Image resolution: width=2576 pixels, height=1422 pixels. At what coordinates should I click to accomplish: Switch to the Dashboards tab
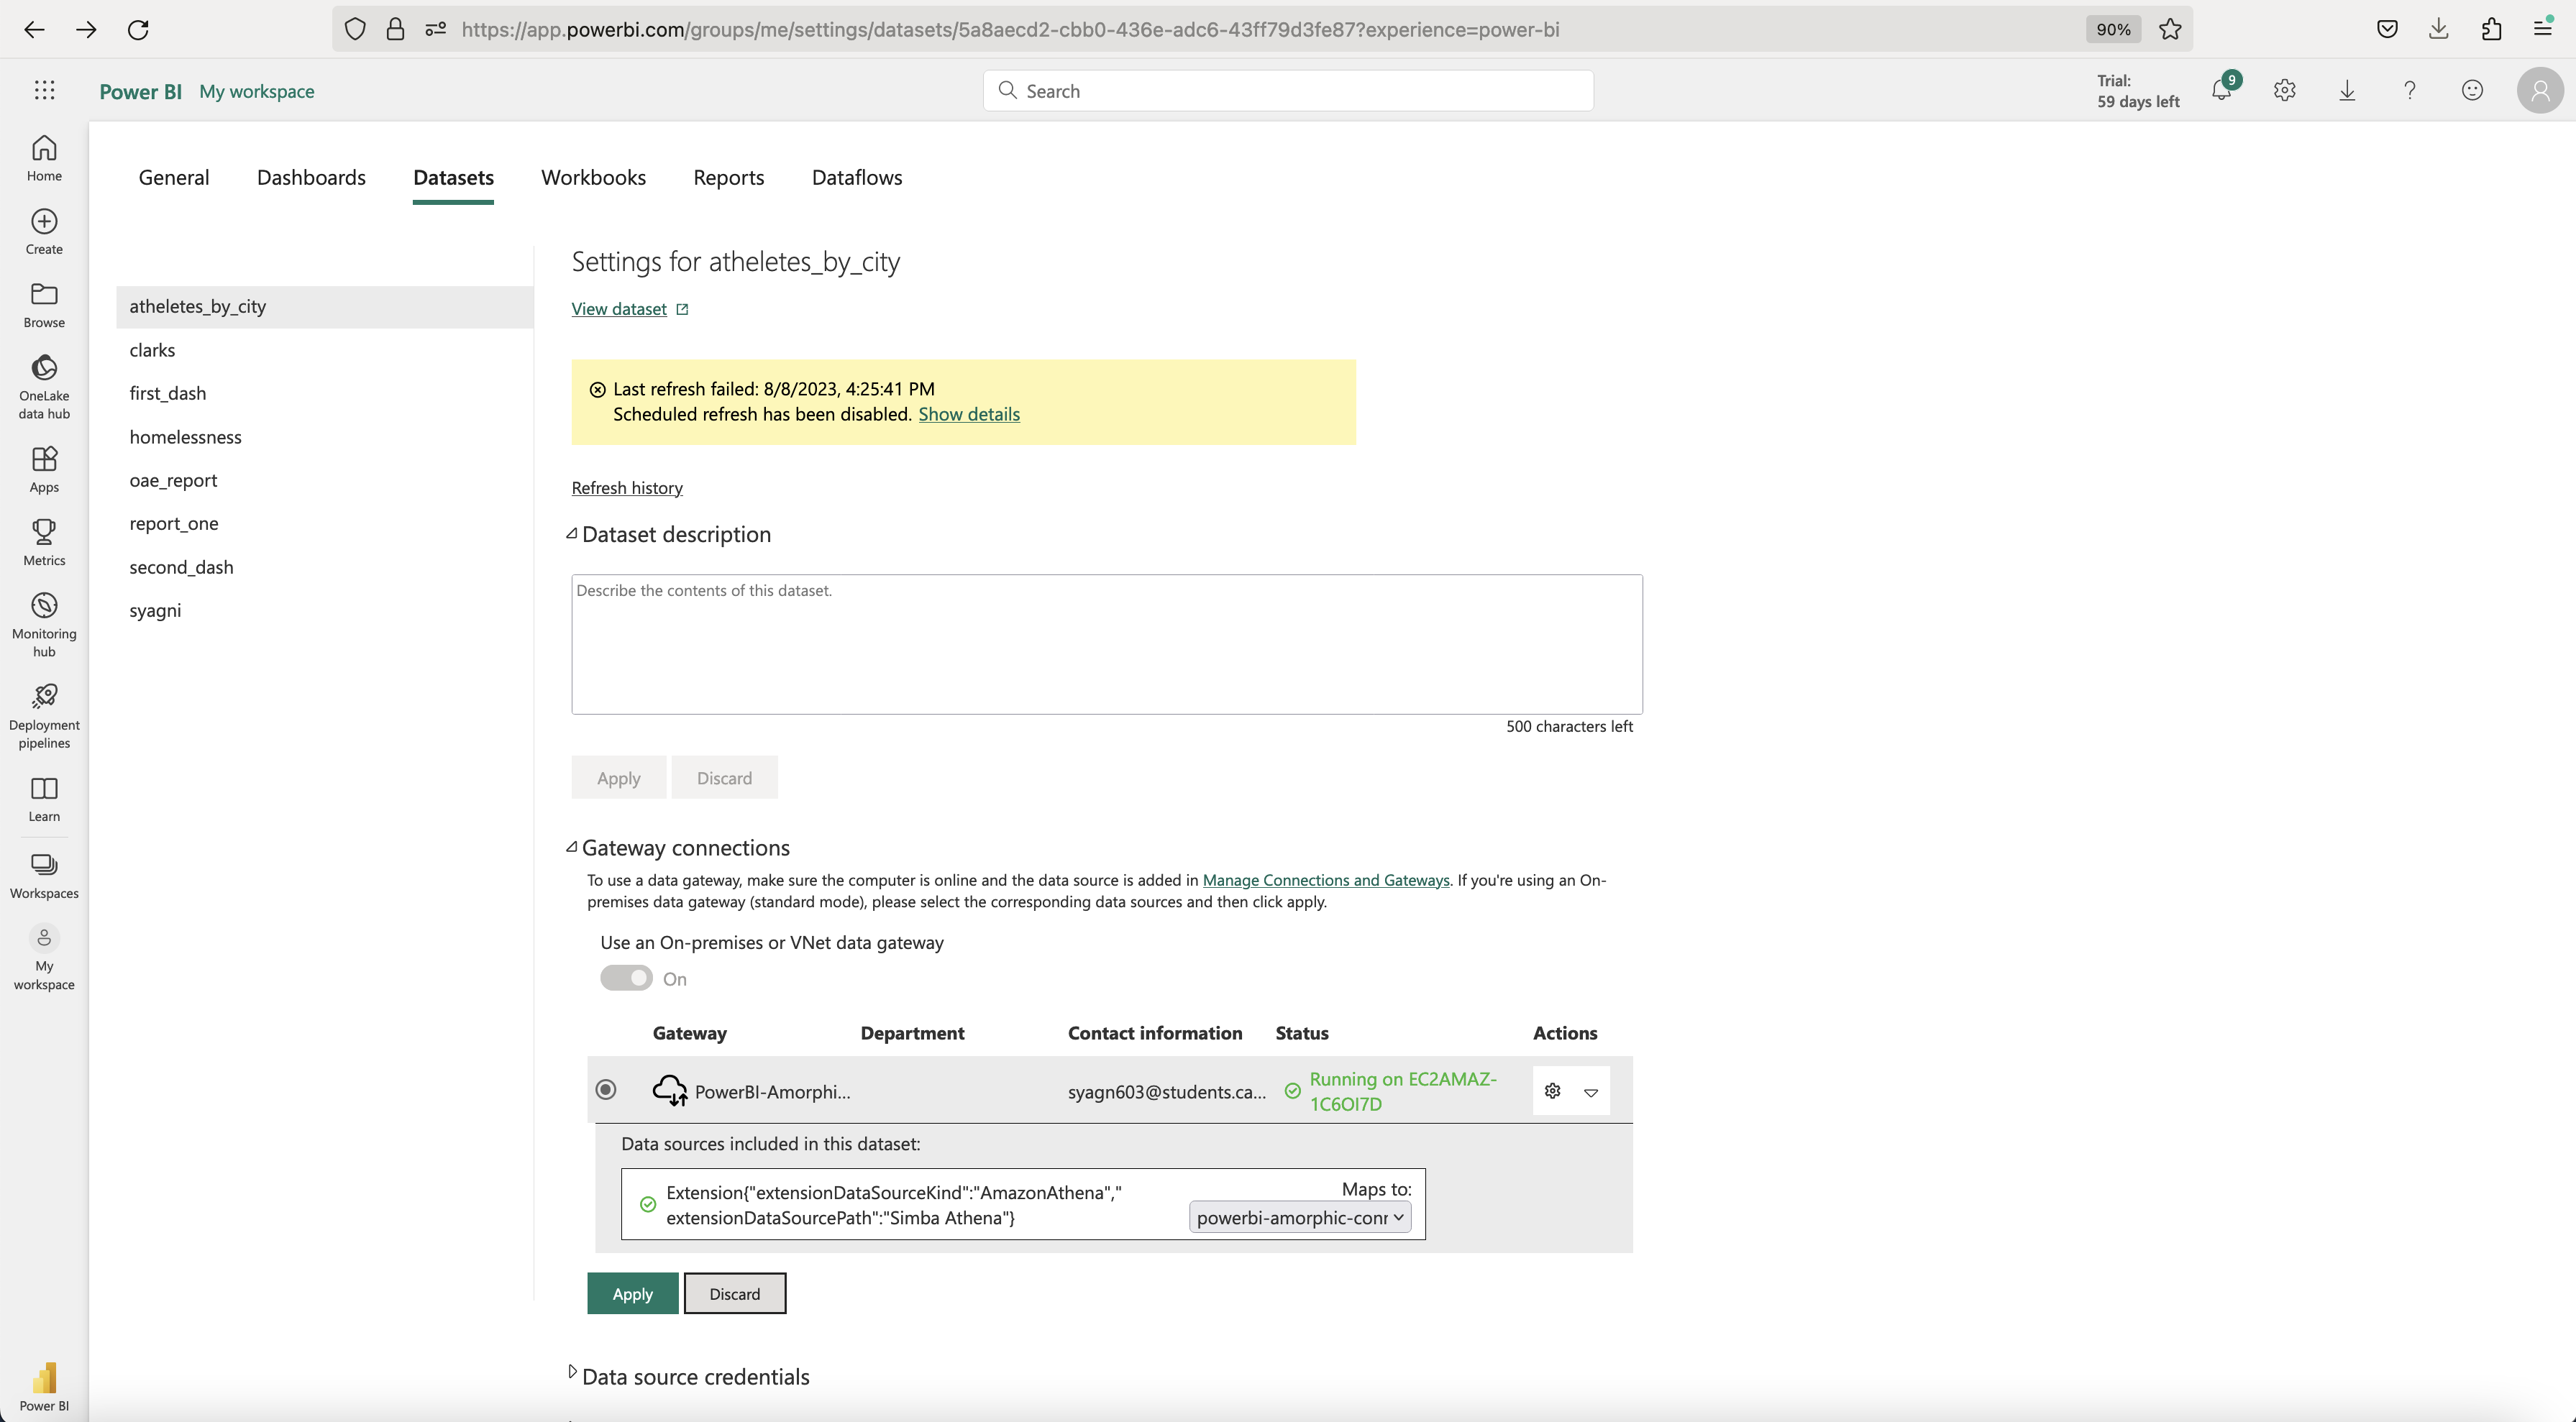(311, 177)
